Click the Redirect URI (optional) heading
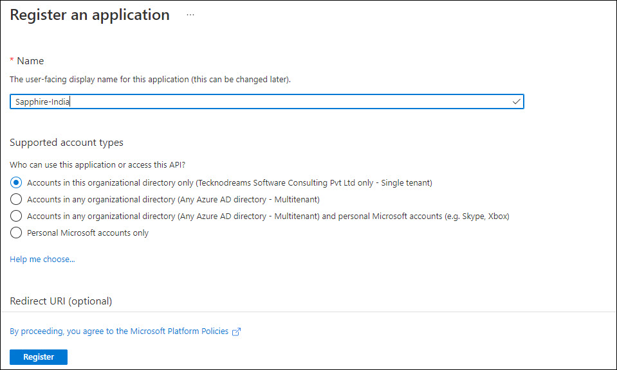Image resolution: width=617 pixels, height=370 pixels. [61, 301]
